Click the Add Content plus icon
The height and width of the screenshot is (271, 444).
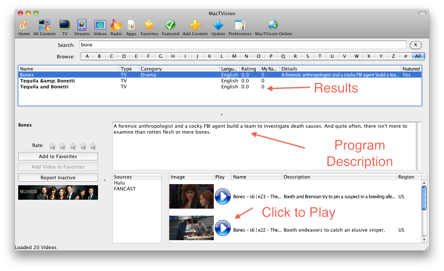(x=195, y=28)
